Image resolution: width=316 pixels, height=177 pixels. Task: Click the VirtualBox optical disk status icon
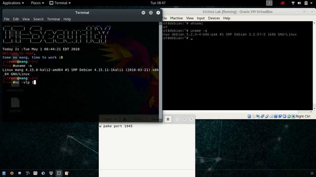coord(253,117)
